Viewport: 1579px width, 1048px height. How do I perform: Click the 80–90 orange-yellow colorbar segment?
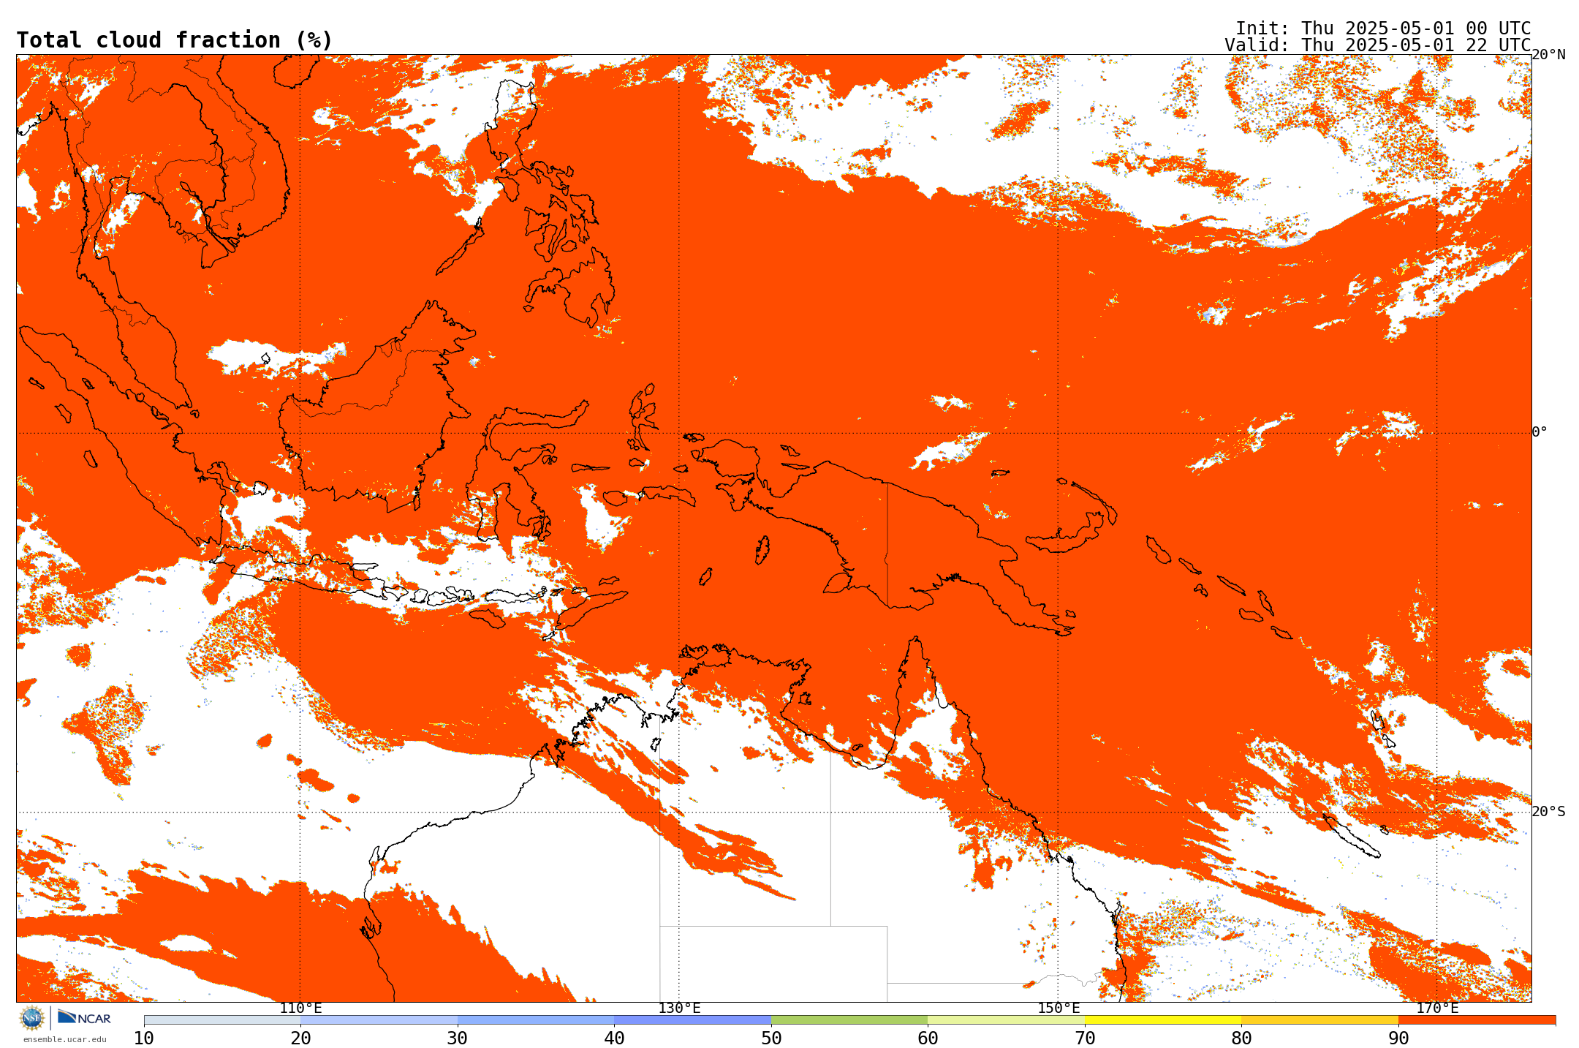click(1319, 1019)
